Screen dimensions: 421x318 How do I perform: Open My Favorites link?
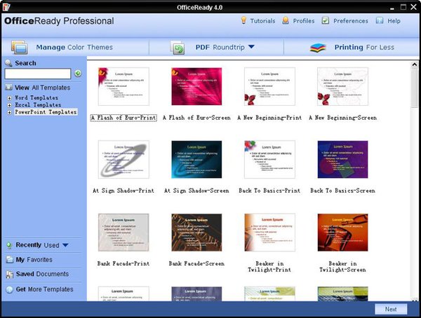click(x=34, y=260)
